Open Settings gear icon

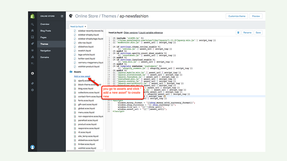(32, 90)
